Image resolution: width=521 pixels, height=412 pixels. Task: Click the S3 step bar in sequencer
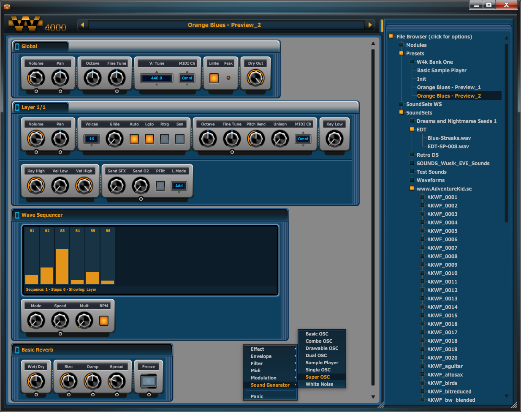coord(62,266)
